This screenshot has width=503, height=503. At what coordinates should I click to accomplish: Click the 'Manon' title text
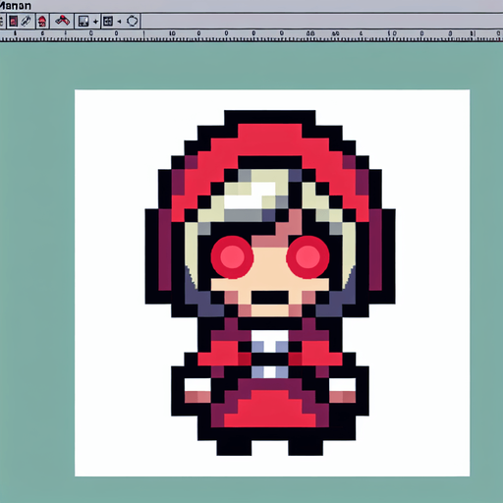click(x=16, y=6)
